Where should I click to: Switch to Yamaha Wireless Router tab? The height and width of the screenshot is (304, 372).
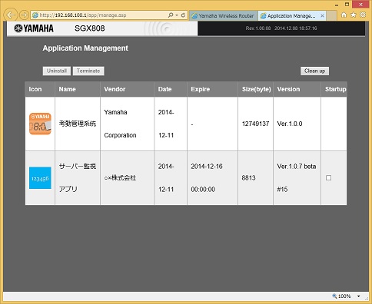coord(223,15)
